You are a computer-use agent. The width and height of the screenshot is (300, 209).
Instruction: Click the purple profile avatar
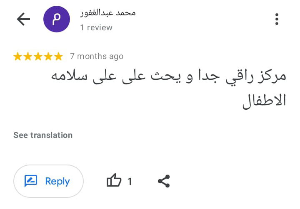(x=57, y=19)
